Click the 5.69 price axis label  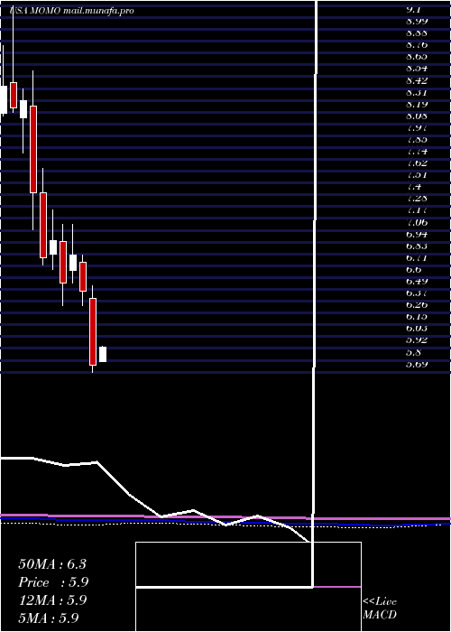417,364
